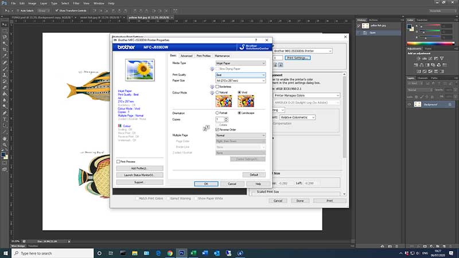Click OK in printer properties
This screenshot has height=258, width=459.
tap(205, 183)
